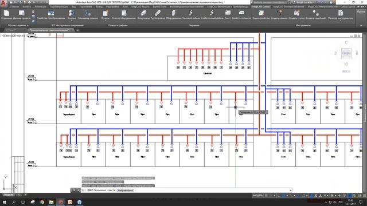Open the MagiCAD Схемы ribbon tab
Screen dimensions: 367x206
pyautogui.click(x=261, y=7)
